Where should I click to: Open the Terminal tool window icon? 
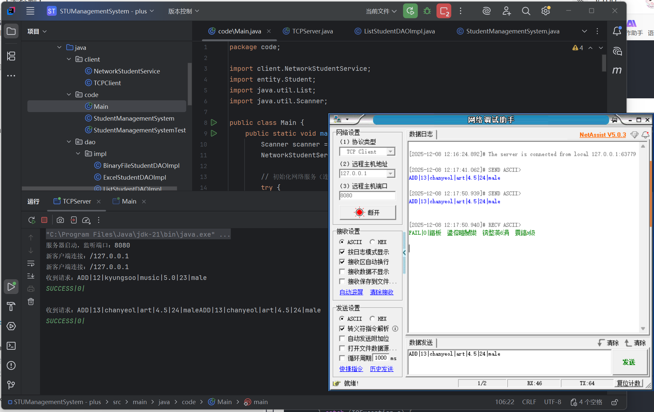coord(11,346)
